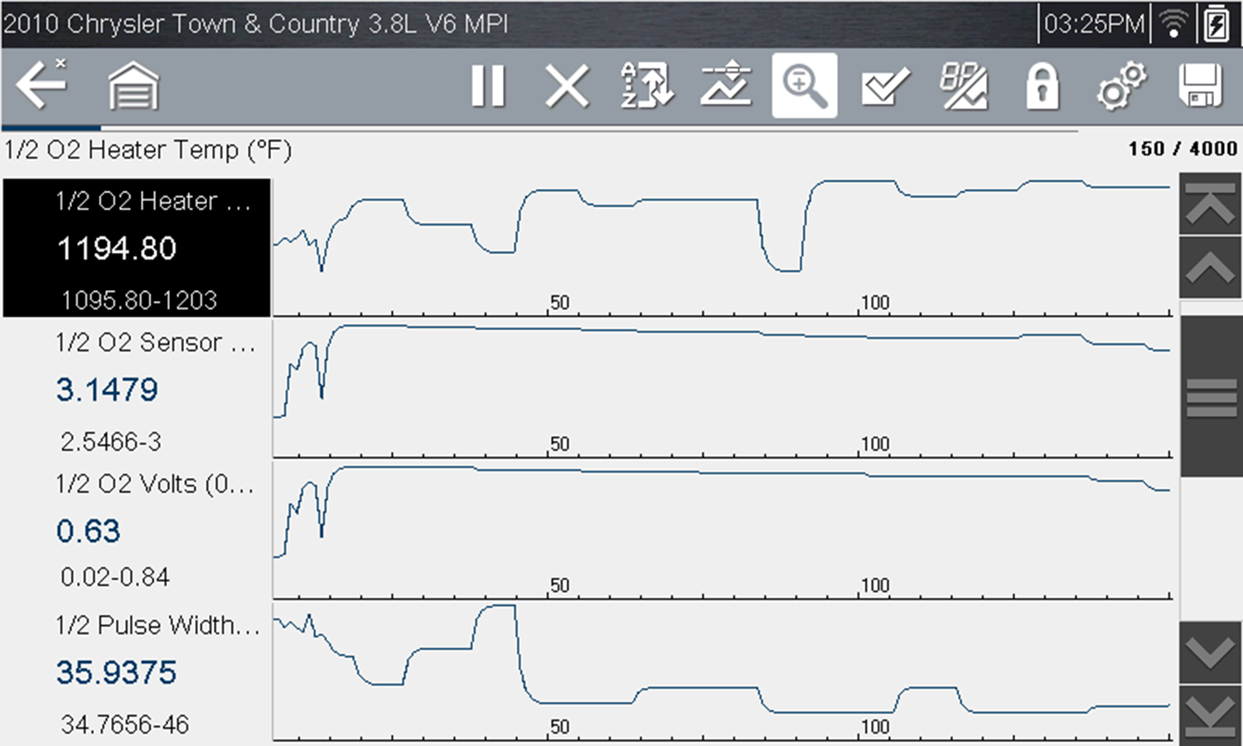Click the X clear data icon

(x=567, y=86)
